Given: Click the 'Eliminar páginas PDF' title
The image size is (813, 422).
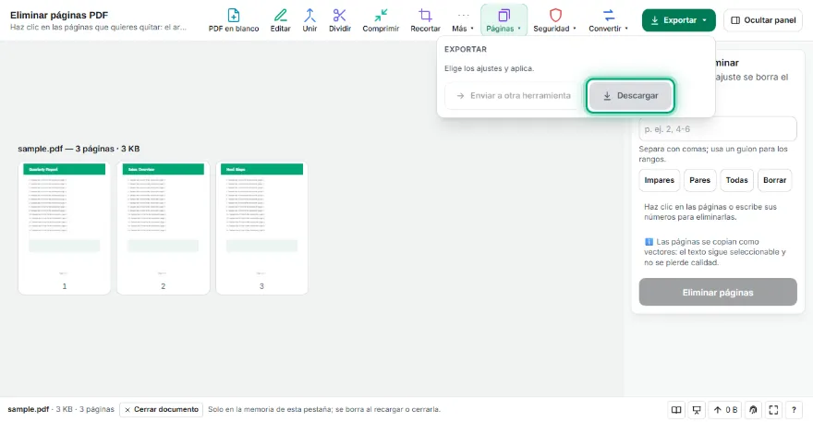Looking at the screenshot, I should [59, 15].
